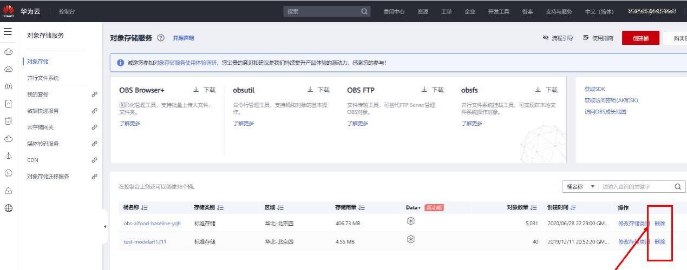
Task: Open the 工单 menu
Action: 447,11
